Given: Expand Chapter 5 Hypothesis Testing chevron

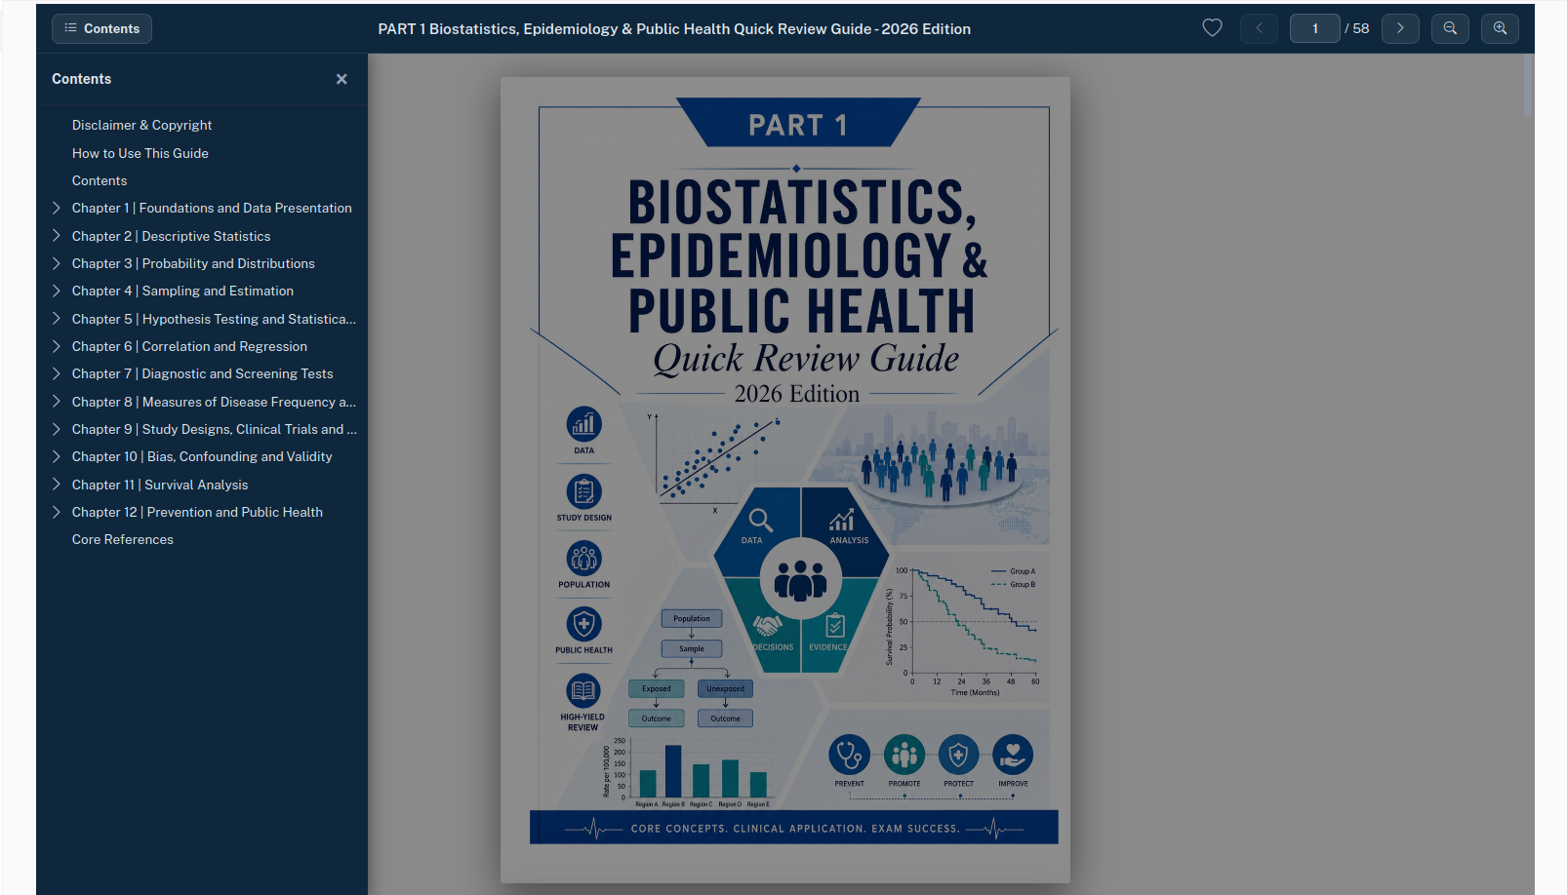Looking at the screenshot, I should pyautogui.click(x=57, y=319).
